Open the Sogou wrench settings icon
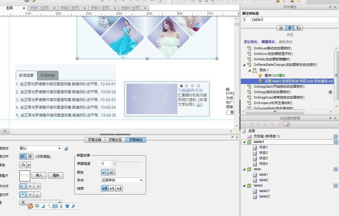Screen dimensions: 339x216 point(73,206)
